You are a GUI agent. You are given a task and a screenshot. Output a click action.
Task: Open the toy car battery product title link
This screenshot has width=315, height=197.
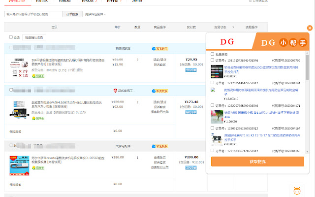(x=67, y=104)
